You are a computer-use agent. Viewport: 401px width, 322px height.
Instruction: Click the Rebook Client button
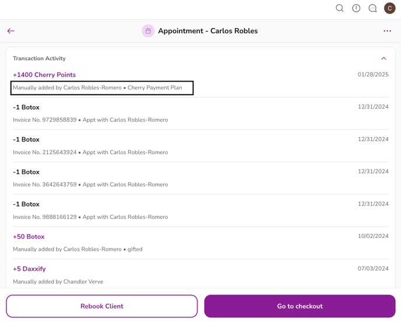(102, 306)
